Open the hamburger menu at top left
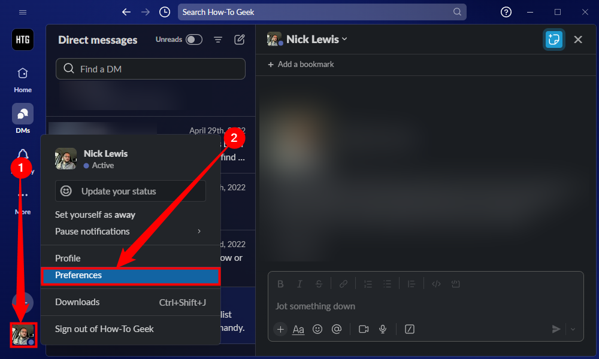This screenshot has width=599, height=359. click(23, 12)
